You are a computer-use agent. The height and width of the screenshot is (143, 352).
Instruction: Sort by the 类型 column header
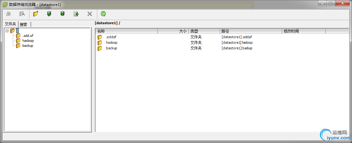[x=204, y=31]
